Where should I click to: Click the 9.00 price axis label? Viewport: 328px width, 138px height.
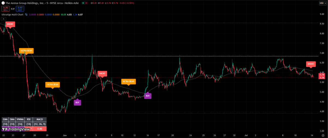point(322,14)
